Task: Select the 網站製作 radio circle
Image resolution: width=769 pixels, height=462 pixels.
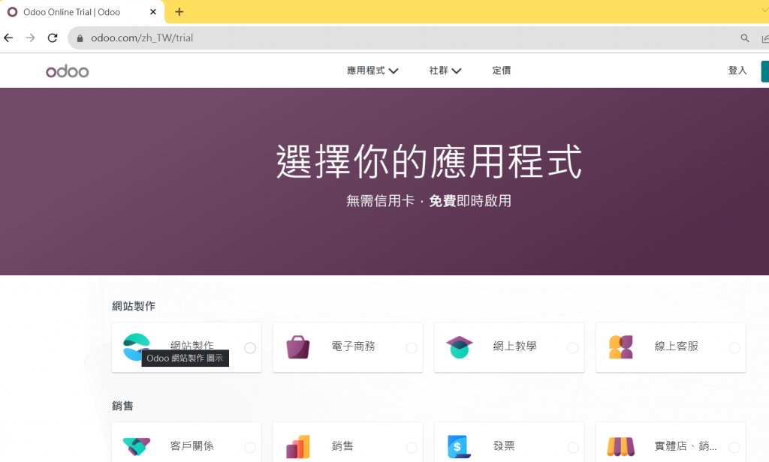Action: click(x=250, y=348)
